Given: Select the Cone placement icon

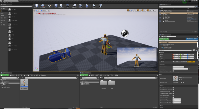Looking at the screenshot, I should [x=10, y=39].
